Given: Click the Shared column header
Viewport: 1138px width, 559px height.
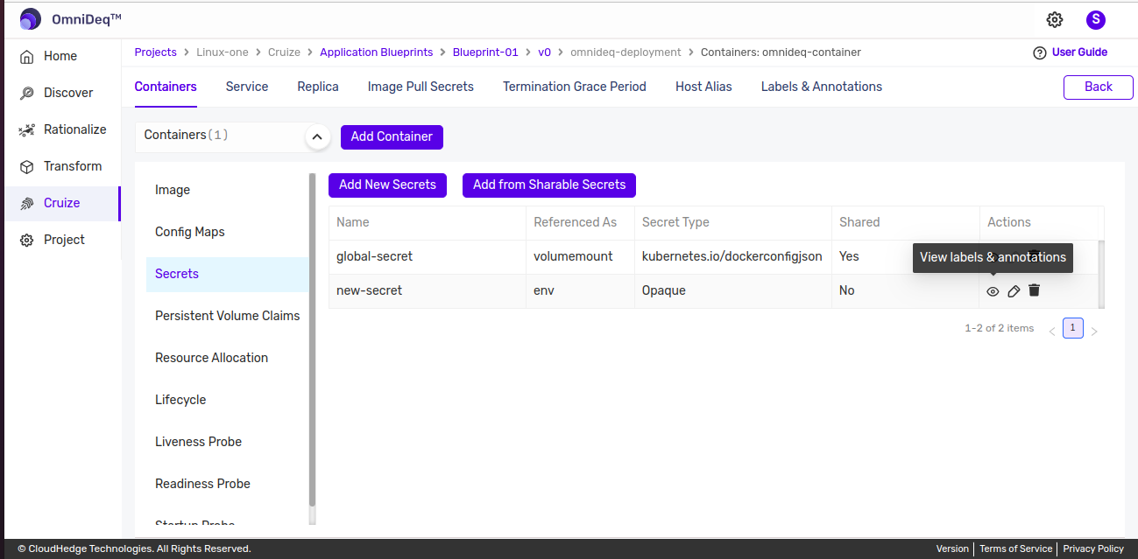Looking at the screenshot, I should click(x=905, y=222).
